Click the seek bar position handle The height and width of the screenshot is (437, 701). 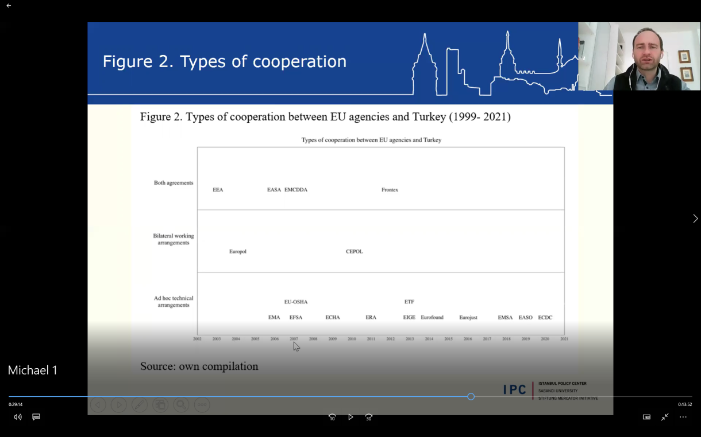pos(471,397)
